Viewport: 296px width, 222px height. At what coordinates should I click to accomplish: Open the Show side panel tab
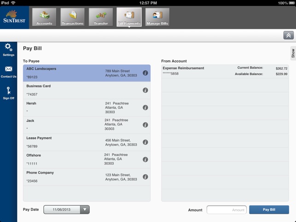(x=293, y=53)
